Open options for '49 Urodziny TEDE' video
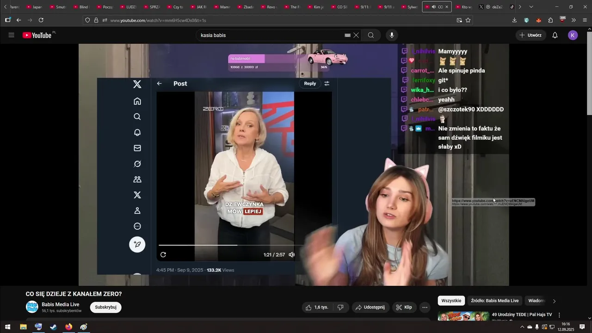The width and height of the screenshot is (592, 333). pyautogui.click(x=559, y=315)
